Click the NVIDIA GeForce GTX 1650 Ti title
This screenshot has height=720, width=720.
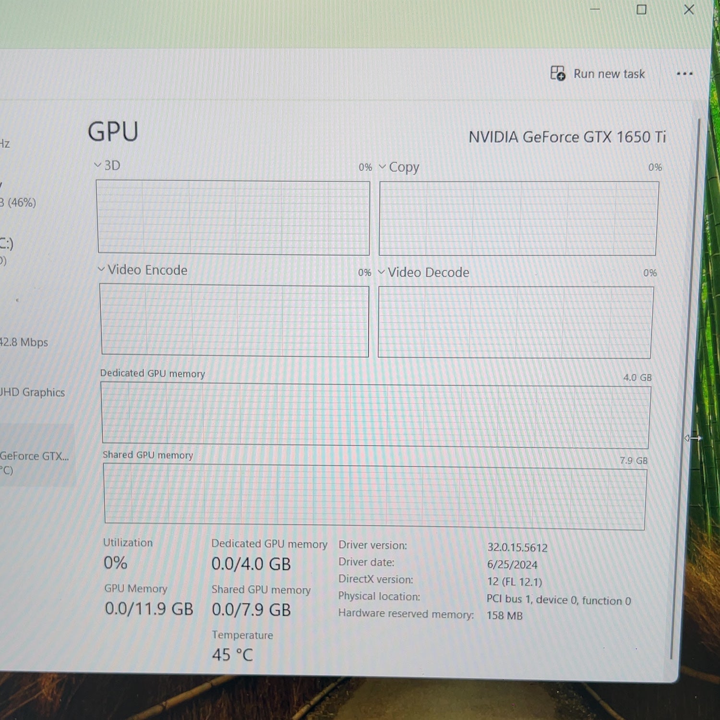click(567, 137)
